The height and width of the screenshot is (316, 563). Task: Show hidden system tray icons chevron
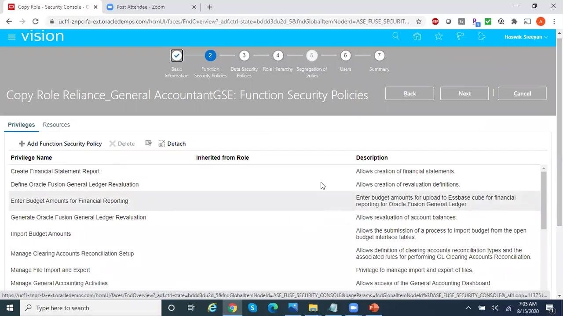[468, 308]
